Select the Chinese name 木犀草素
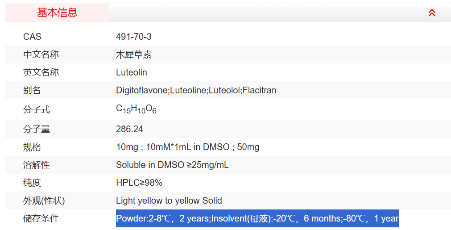This screenshot has height=230, width=451. point(134,54)
